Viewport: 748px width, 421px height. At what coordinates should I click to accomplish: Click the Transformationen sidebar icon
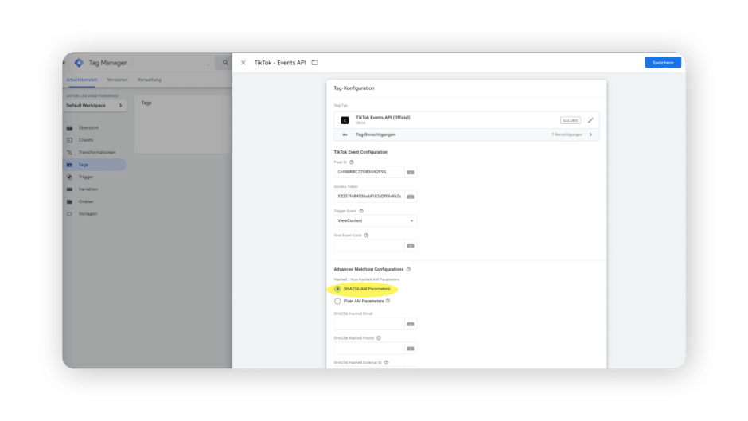pos(70,152)
